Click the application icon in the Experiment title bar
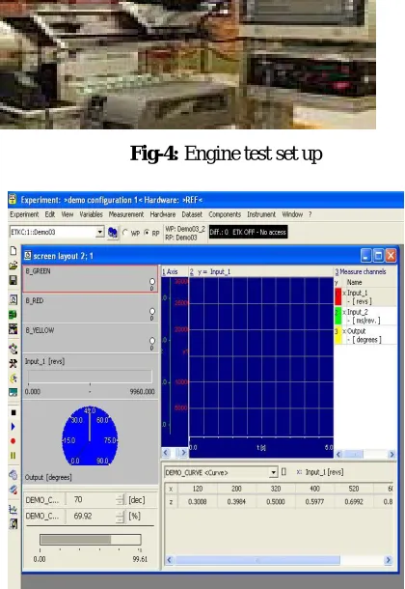This screenshot has width=405, height=589. [13, 199]
